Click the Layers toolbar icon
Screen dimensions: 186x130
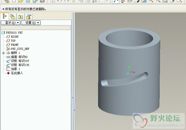[130, 1]
